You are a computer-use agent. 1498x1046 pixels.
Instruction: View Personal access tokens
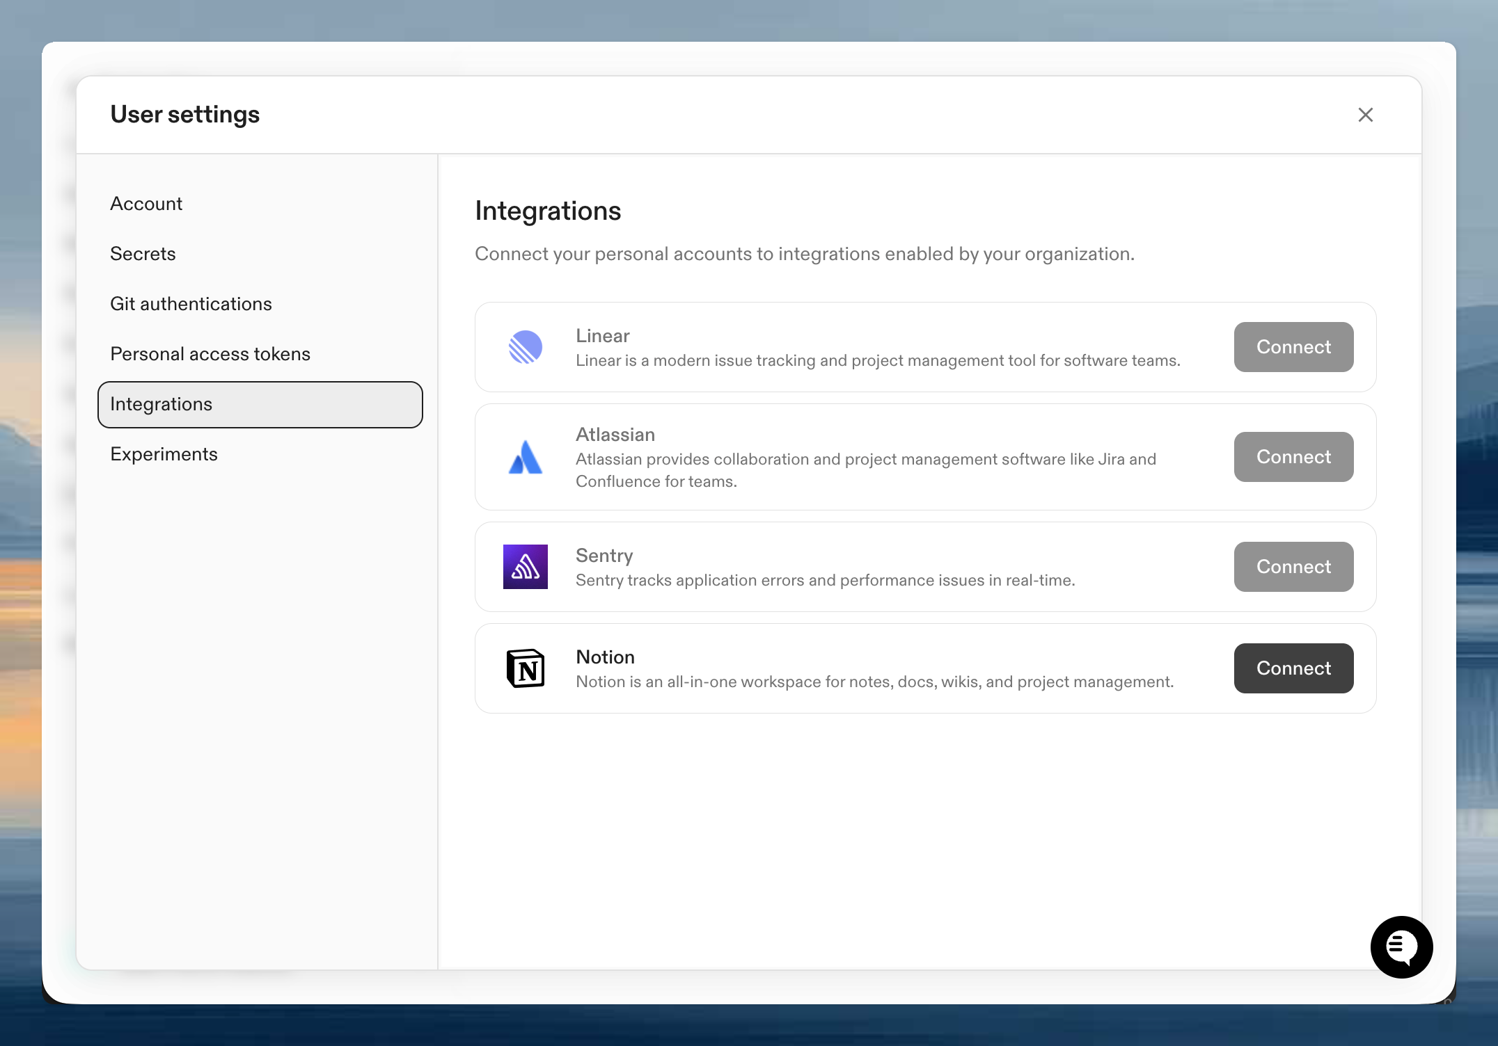(x=210, y=353)
